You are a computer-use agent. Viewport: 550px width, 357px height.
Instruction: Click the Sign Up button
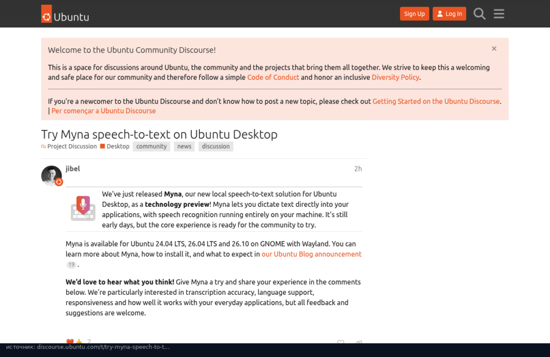[x=414, y=13]
